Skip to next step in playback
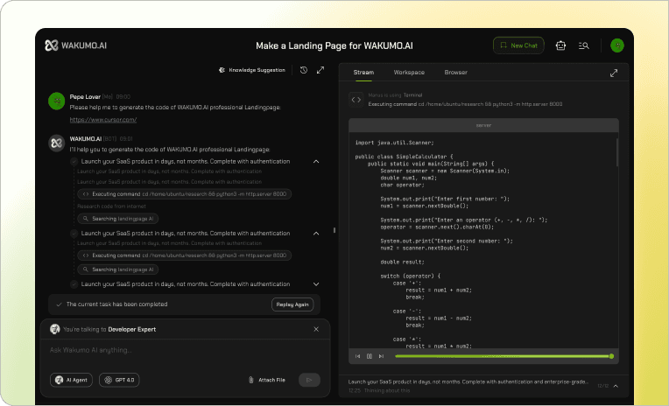The image size is (669, 406). (381, 356)
